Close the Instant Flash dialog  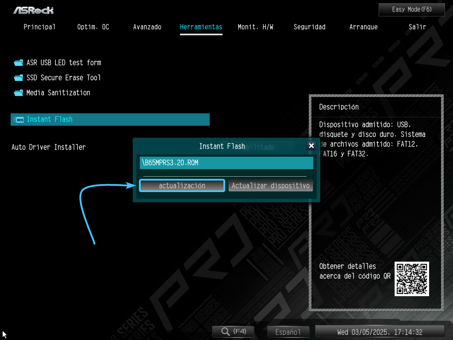pyautogui.click(x=311, y=146)
